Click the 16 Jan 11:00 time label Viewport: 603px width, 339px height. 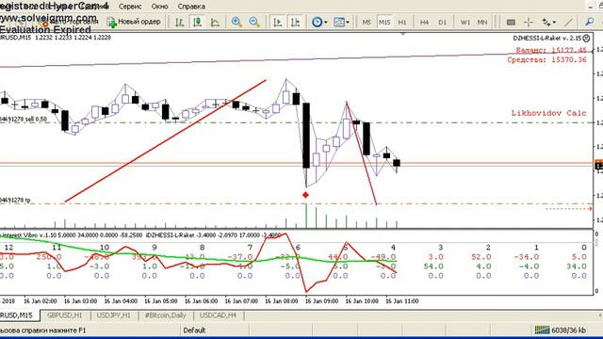click(x=402, y=301)
